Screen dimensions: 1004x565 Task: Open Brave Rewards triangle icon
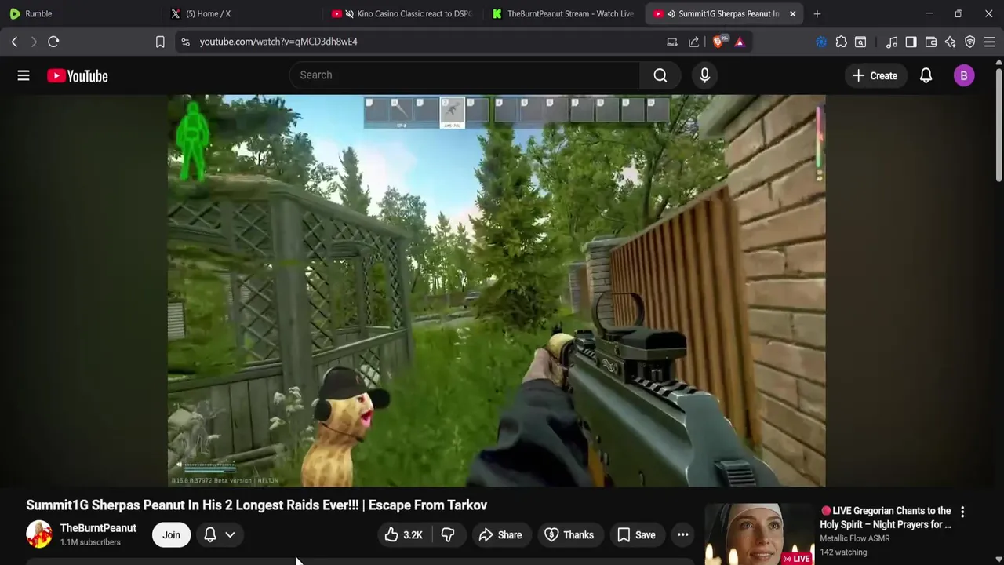point(740,42)
